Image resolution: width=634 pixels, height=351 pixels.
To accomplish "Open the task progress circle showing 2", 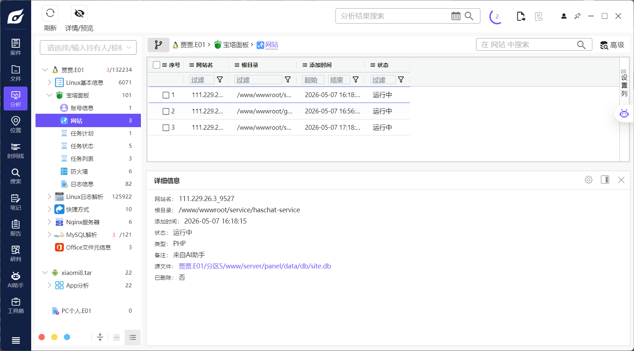I will click(x=496, y=16).
